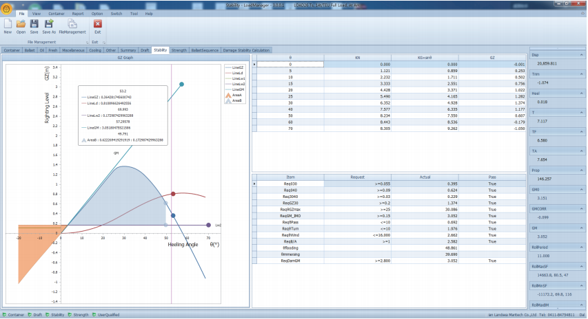Screen dimensions: 588x319
Task: Switch to the BallastSequence tab
Action: pyautogui.click(x=203, y=50)
